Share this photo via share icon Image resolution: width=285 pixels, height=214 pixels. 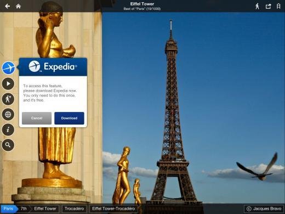click(x=268, y=6)
